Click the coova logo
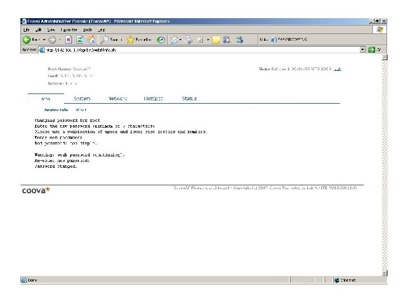Image resolution: width=408 pixels, height=306 pixels. pyautogui.click(x=36, y=190)
